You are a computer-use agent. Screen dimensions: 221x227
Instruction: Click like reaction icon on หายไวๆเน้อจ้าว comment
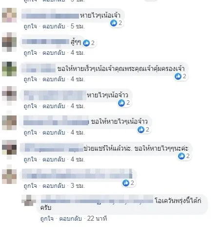tap(121, 103)
